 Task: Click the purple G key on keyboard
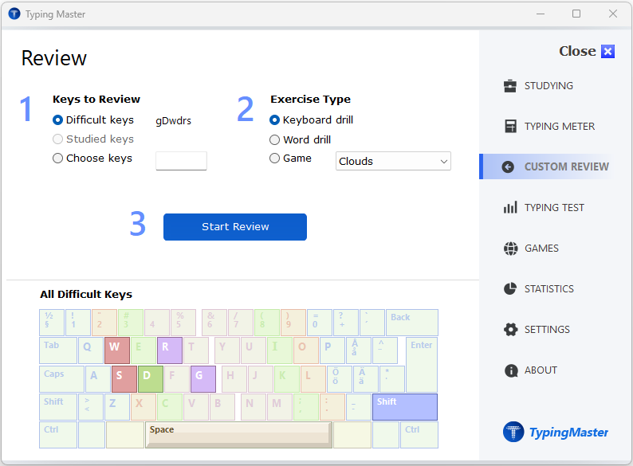tap(203, 379)
